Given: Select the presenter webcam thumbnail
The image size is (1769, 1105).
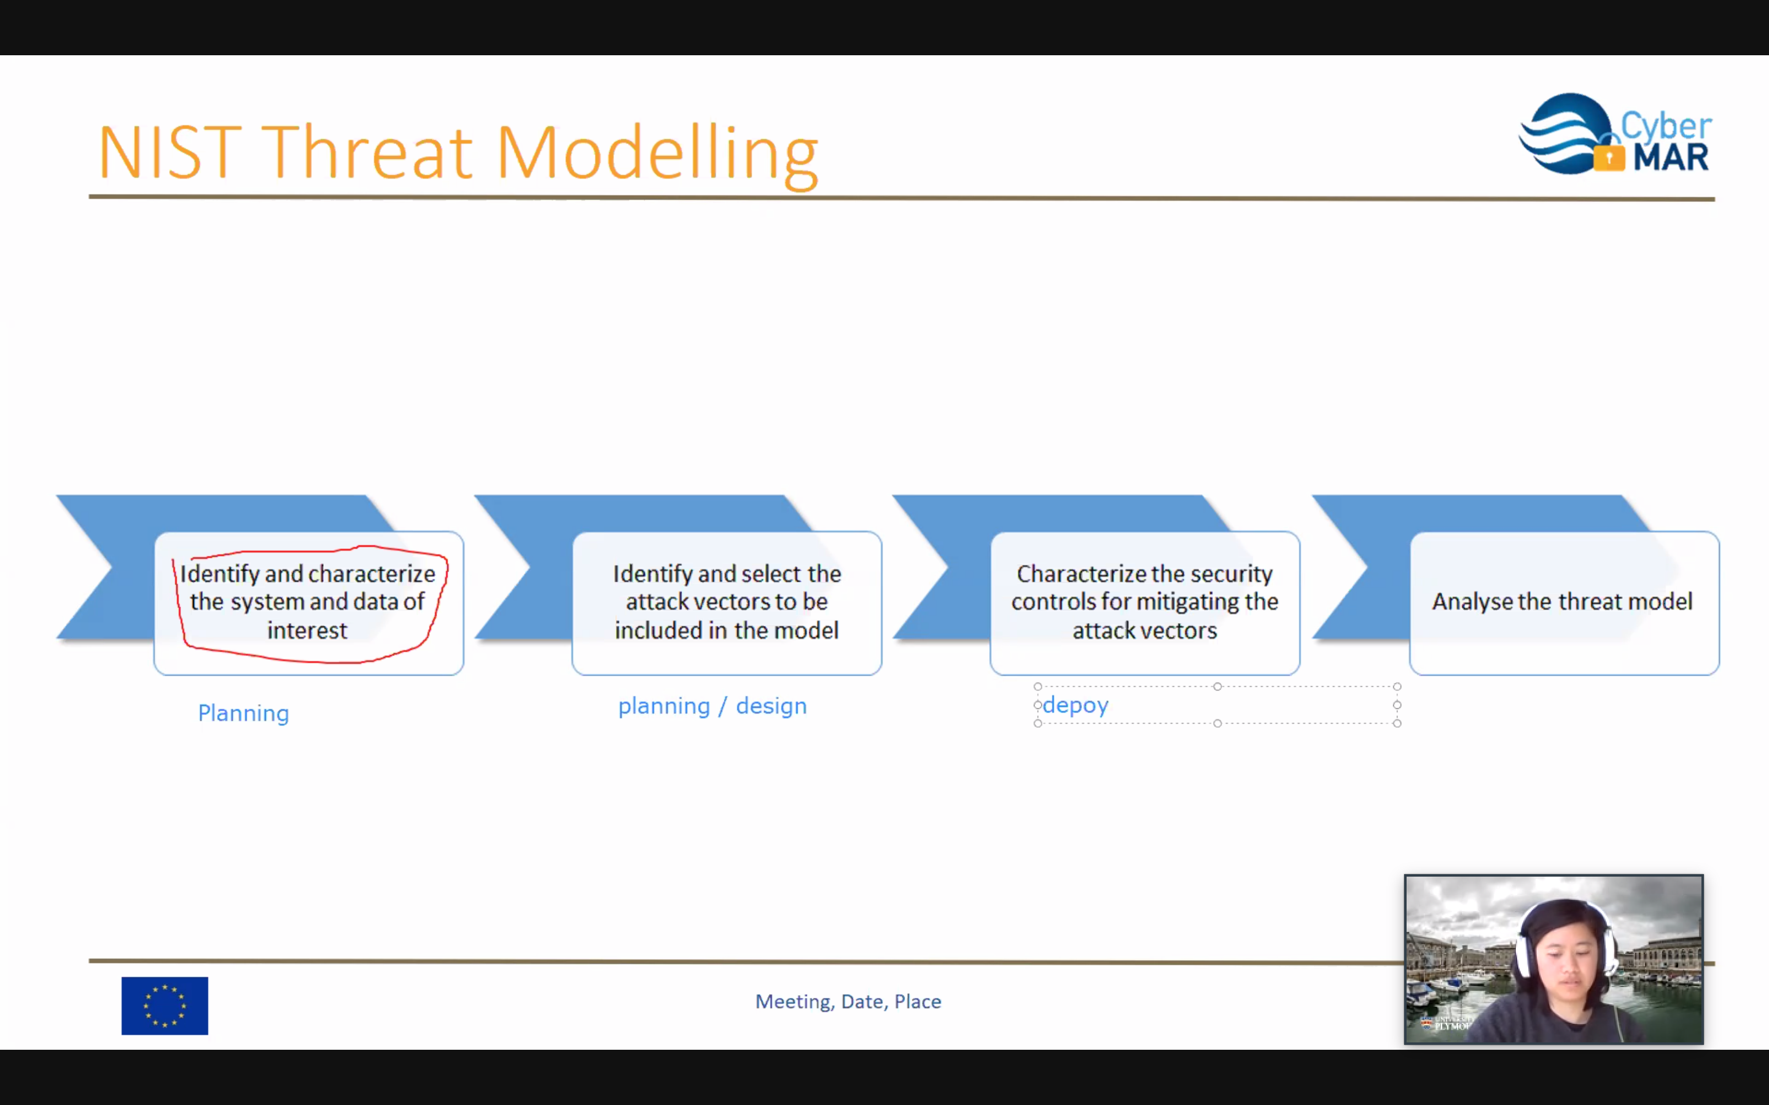Looking at the screenshot, I should click(1553, 959).
